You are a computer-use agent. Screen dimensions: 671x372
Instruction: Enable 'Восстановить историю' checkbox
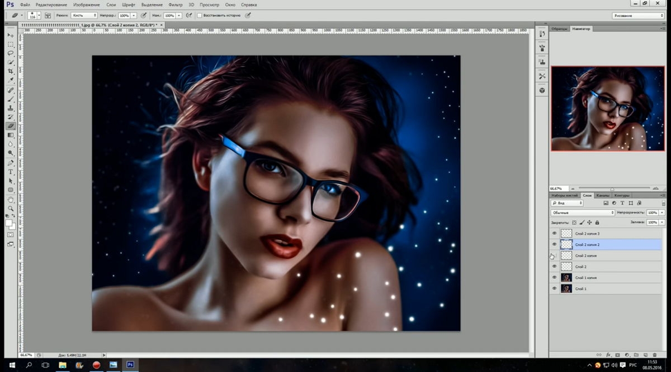(199, 16)
